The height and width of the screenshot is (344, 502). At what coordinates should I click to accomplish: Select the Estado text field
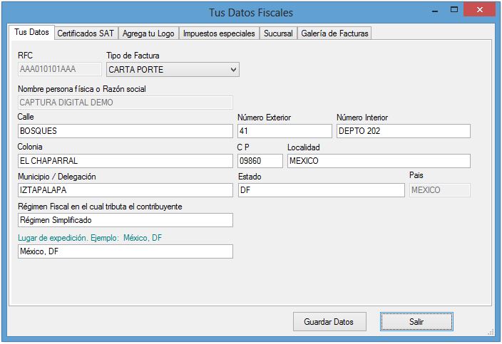point(321,190)
